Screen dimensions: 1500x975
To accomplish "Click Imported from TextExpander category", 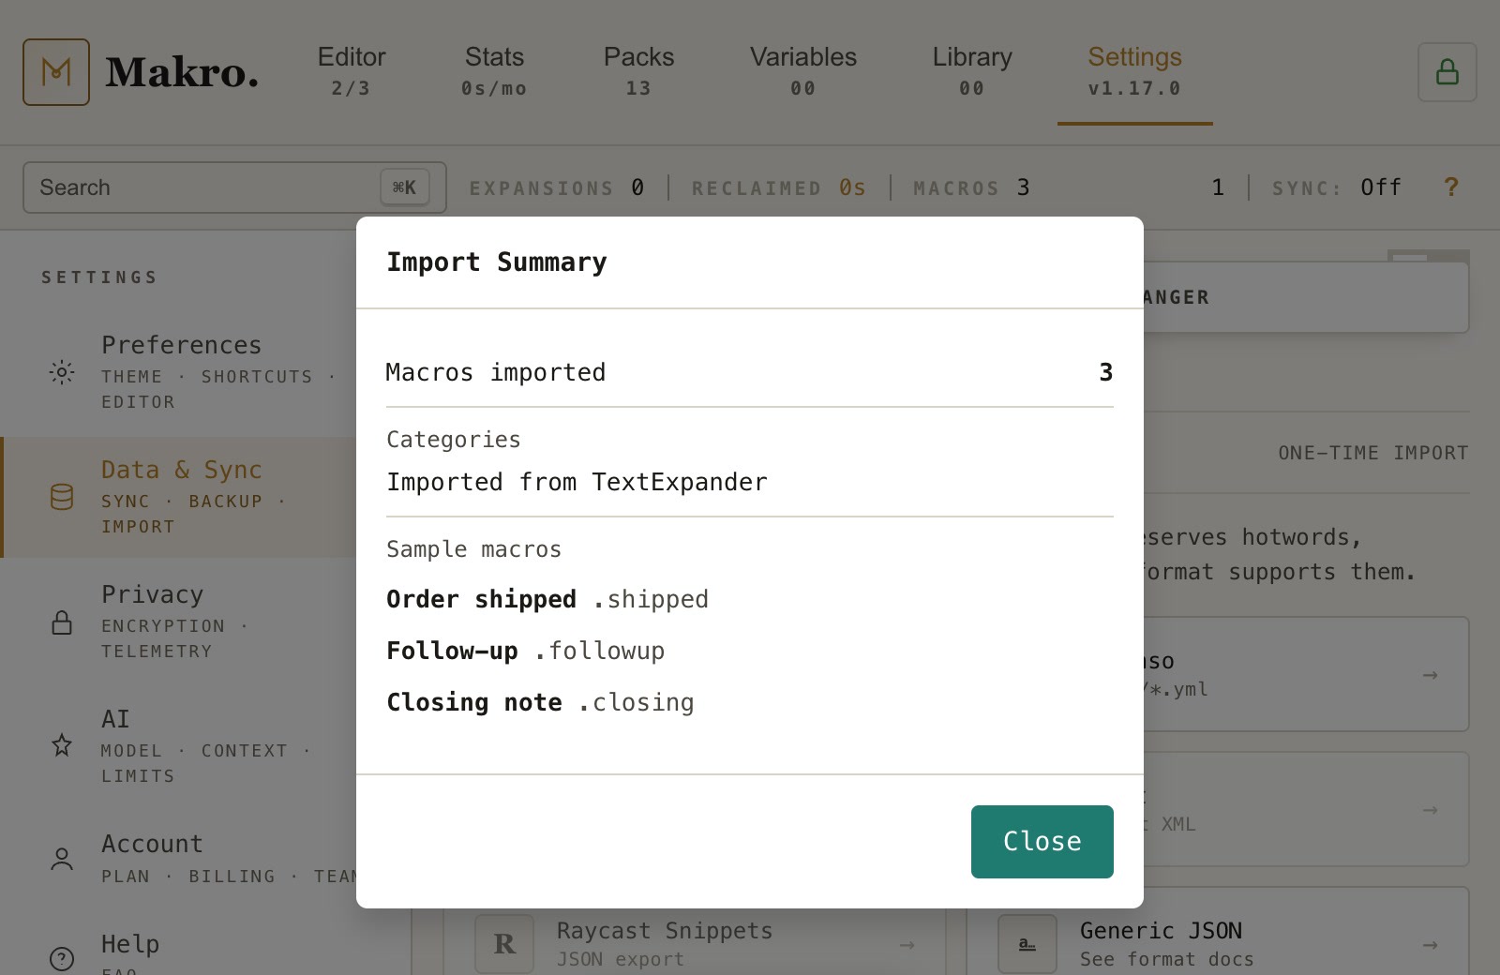I will (577, 482).
